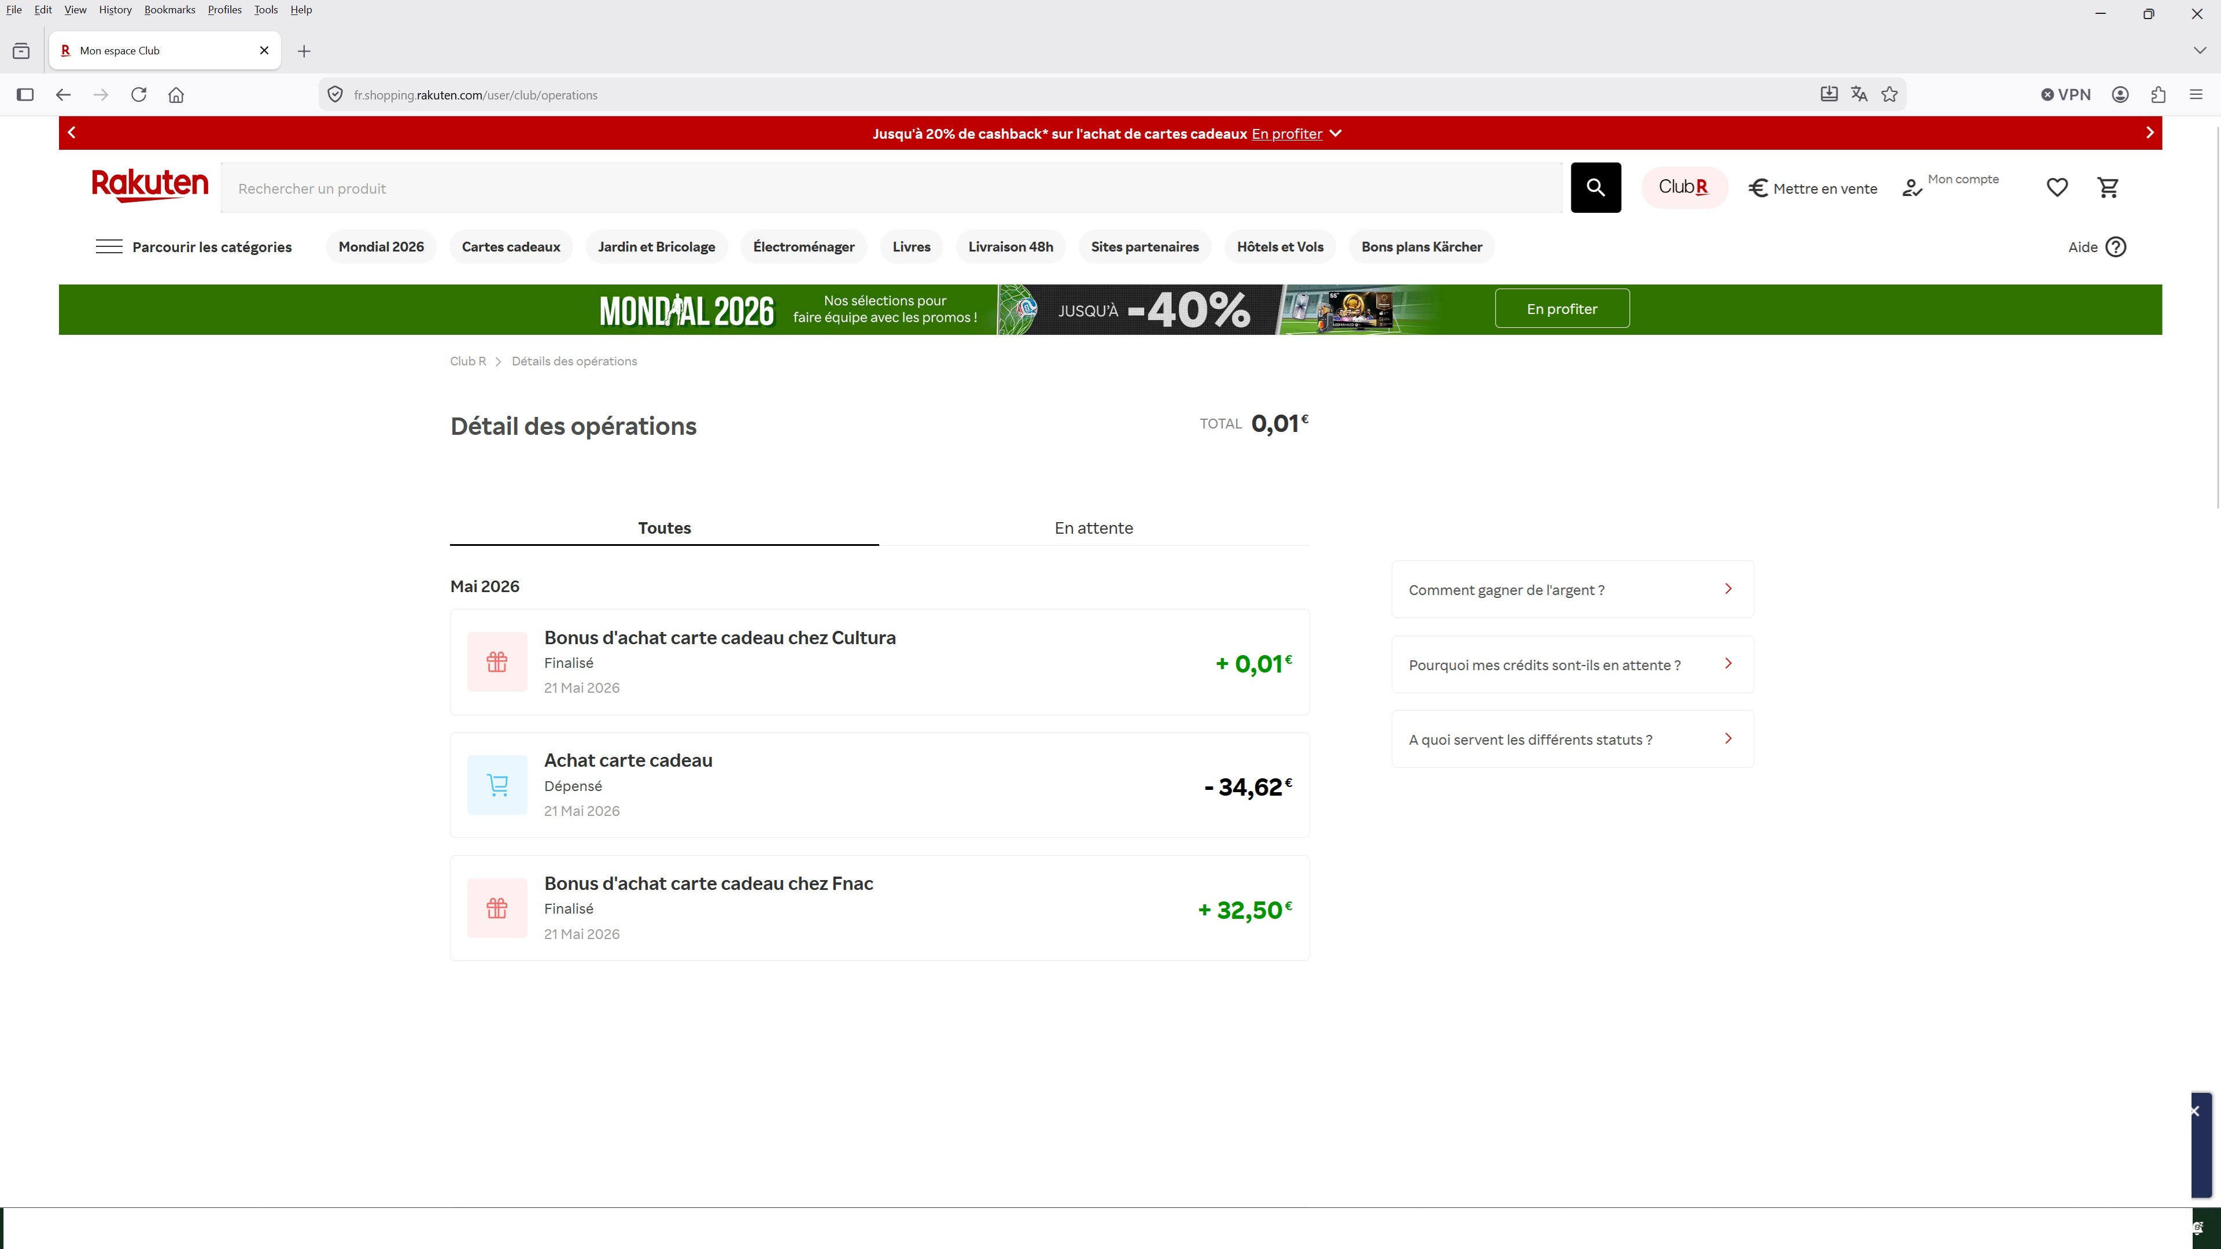Click the VPN indicator in toolbar
The height and width of the screenshot is (1249, 2221).
coord(2065,95)
